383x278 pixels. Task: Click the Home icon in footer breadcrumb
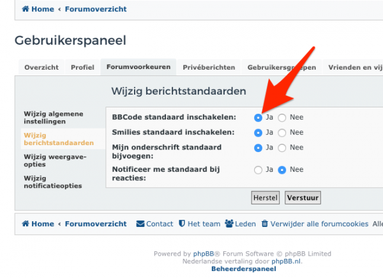tap(26, 224)
